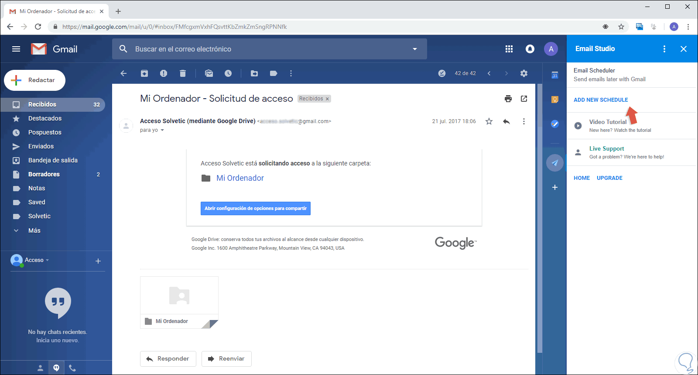Screen dimensions: 698x375
Task: Click the Redactar compose button
Action: click(34, 80)
